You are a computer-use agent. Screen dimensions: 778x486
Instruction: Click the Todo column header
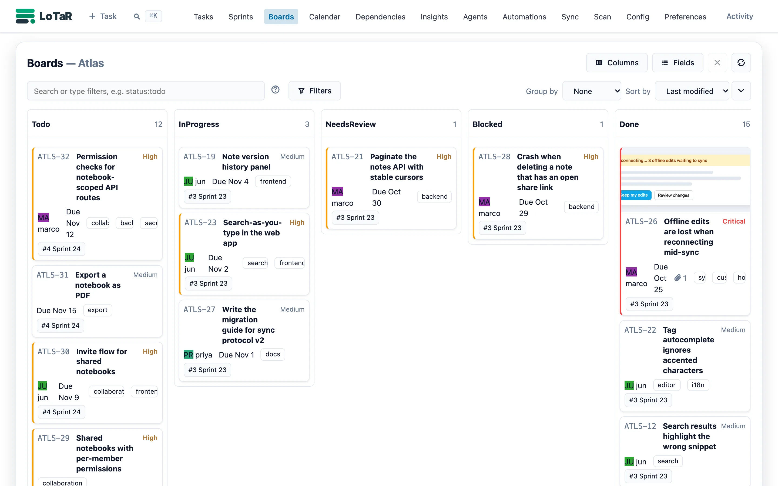tap(97, 124)
